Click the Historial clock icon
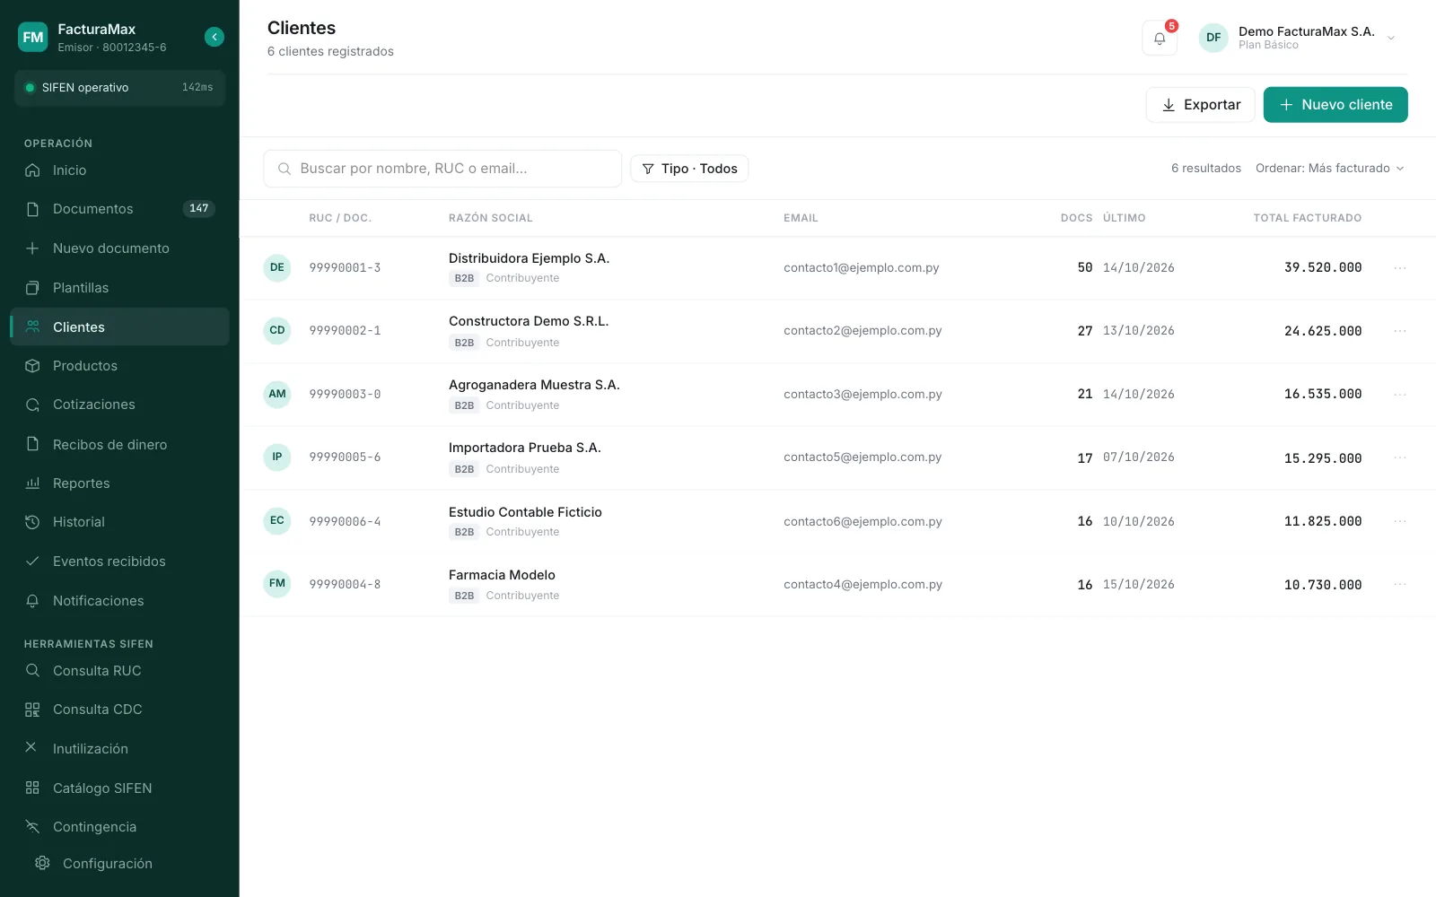1436x897 pixels. click(32, 522)
